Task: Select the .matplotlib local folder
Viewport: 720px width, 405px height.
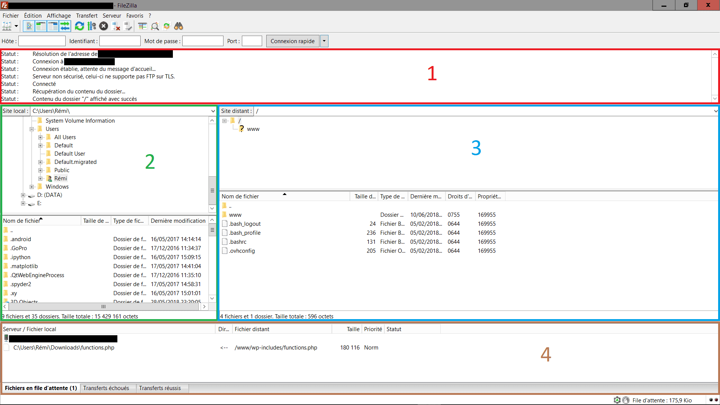Action: [x=24, y=266]
